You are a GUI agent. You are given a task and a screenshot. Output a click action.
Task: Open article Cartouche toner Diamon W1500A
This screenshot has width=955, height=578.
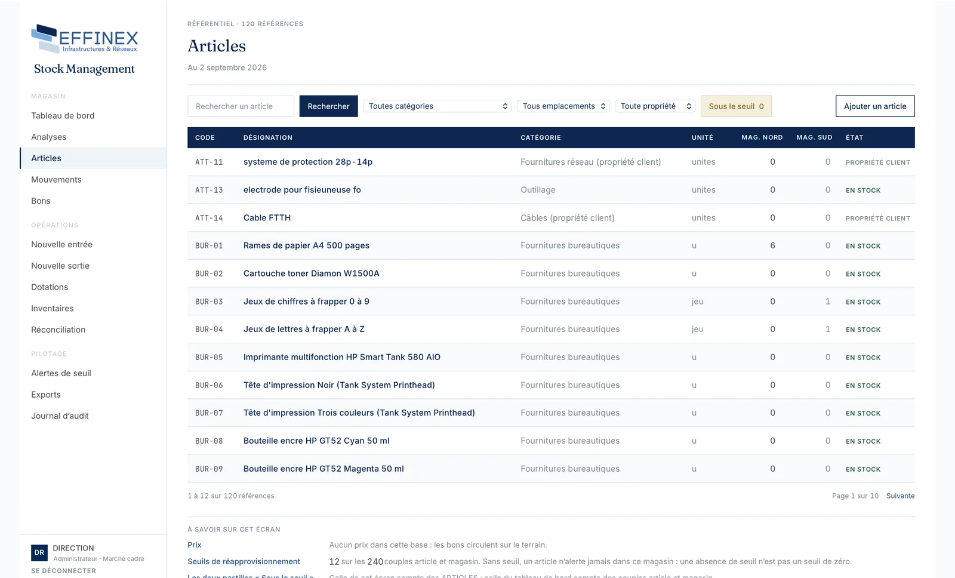(x=311, y=273)
